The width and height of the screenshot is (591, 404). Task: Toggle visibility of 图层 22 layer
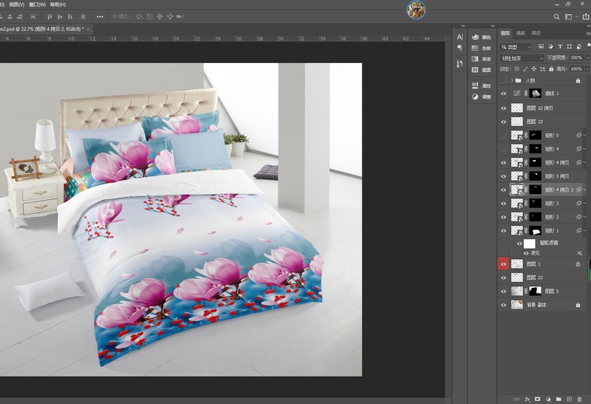point(504,121)
